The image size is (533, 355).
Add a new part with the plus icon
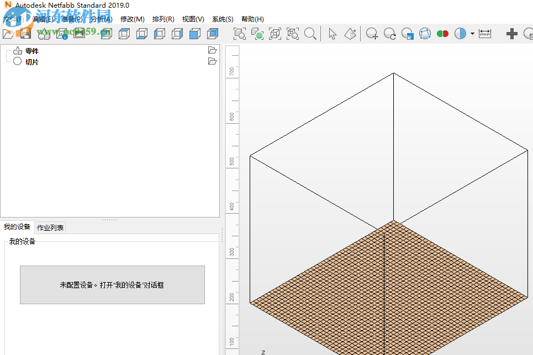click(511, 34)
